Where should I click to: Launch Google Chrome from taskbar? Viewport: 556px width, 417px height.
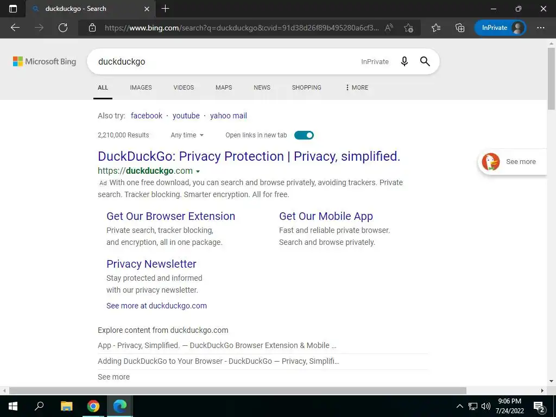(93, 406)
